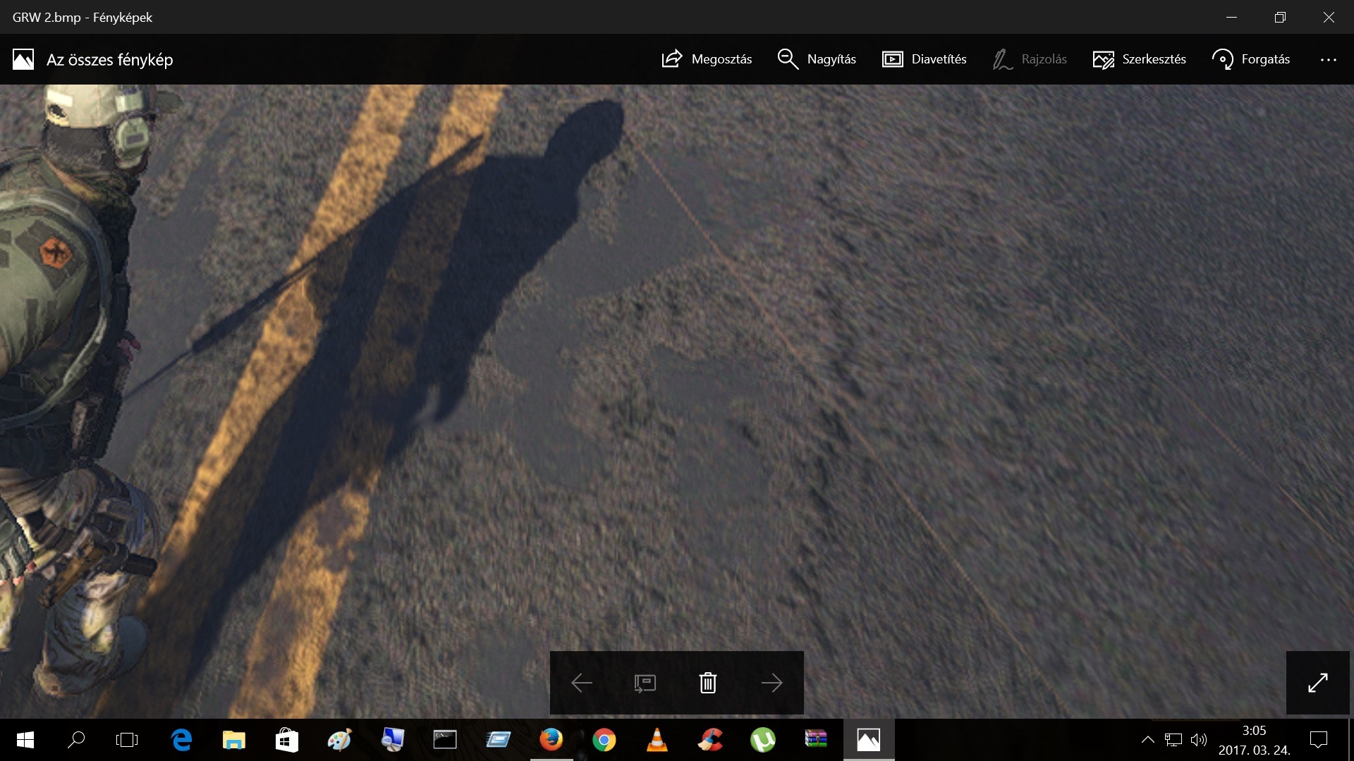Go to the next photo arrow

772,683
